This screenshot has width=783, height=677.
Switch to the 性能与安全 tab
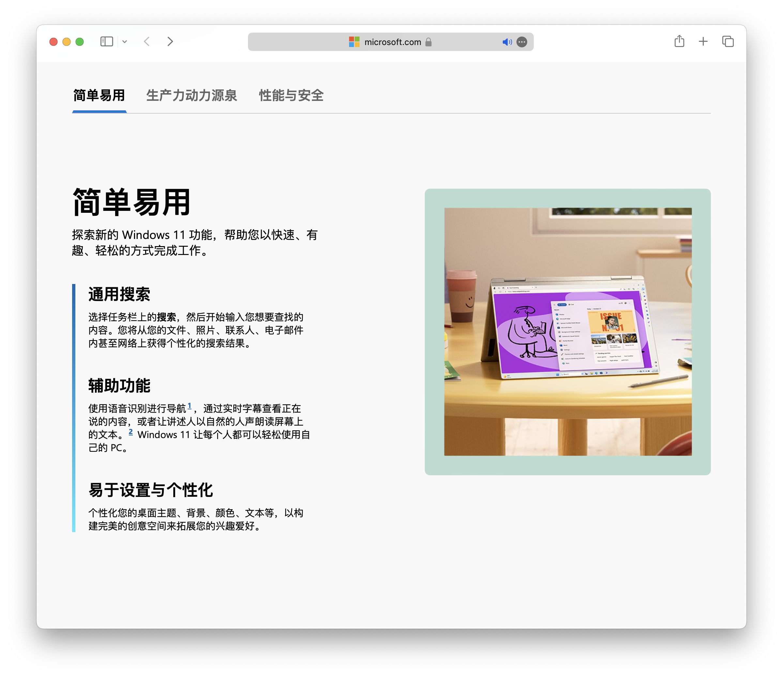point(291,96)
